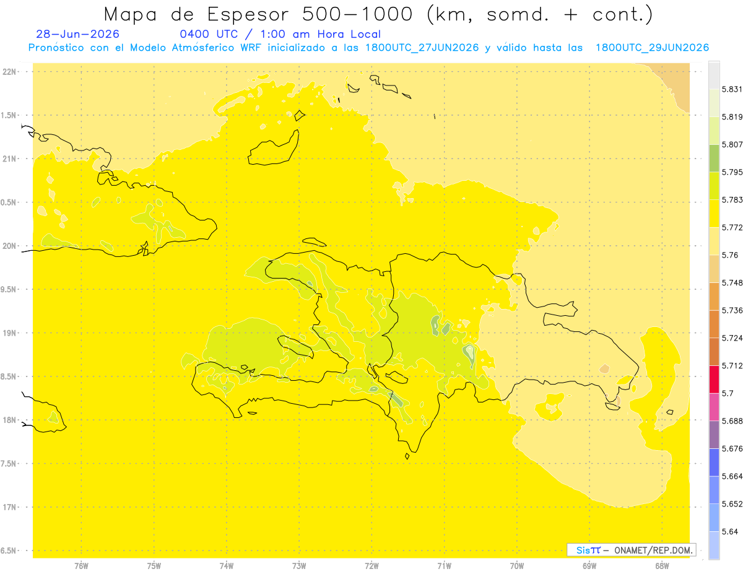Screen dimensions: 743x574
Task: Click the latitude tick label 21N
Action: point(9,159)
